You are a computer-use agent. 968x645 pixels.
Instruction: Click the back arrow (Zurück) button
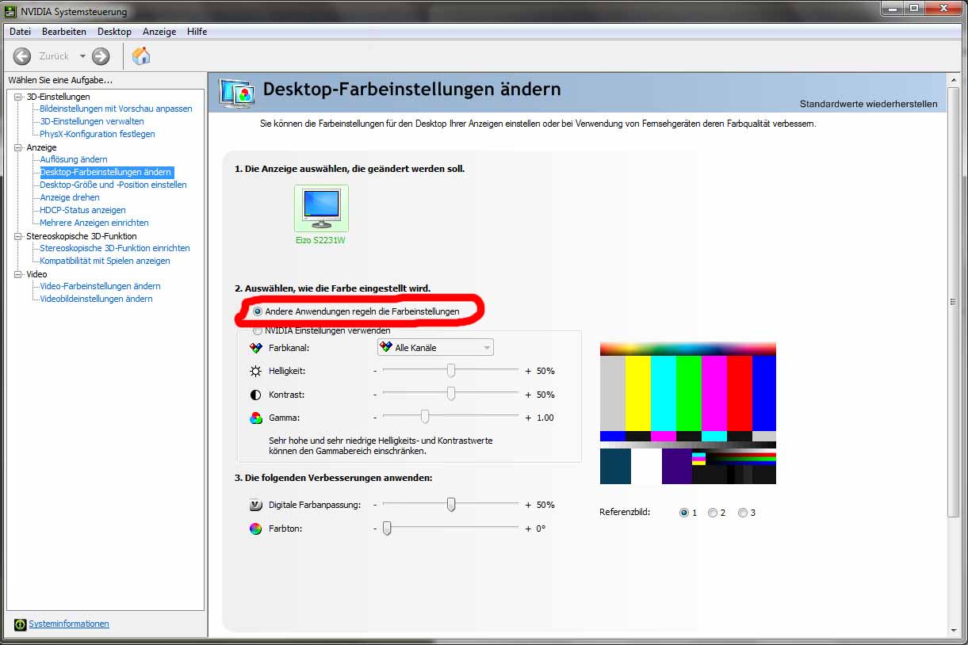(x=22, y=56)
